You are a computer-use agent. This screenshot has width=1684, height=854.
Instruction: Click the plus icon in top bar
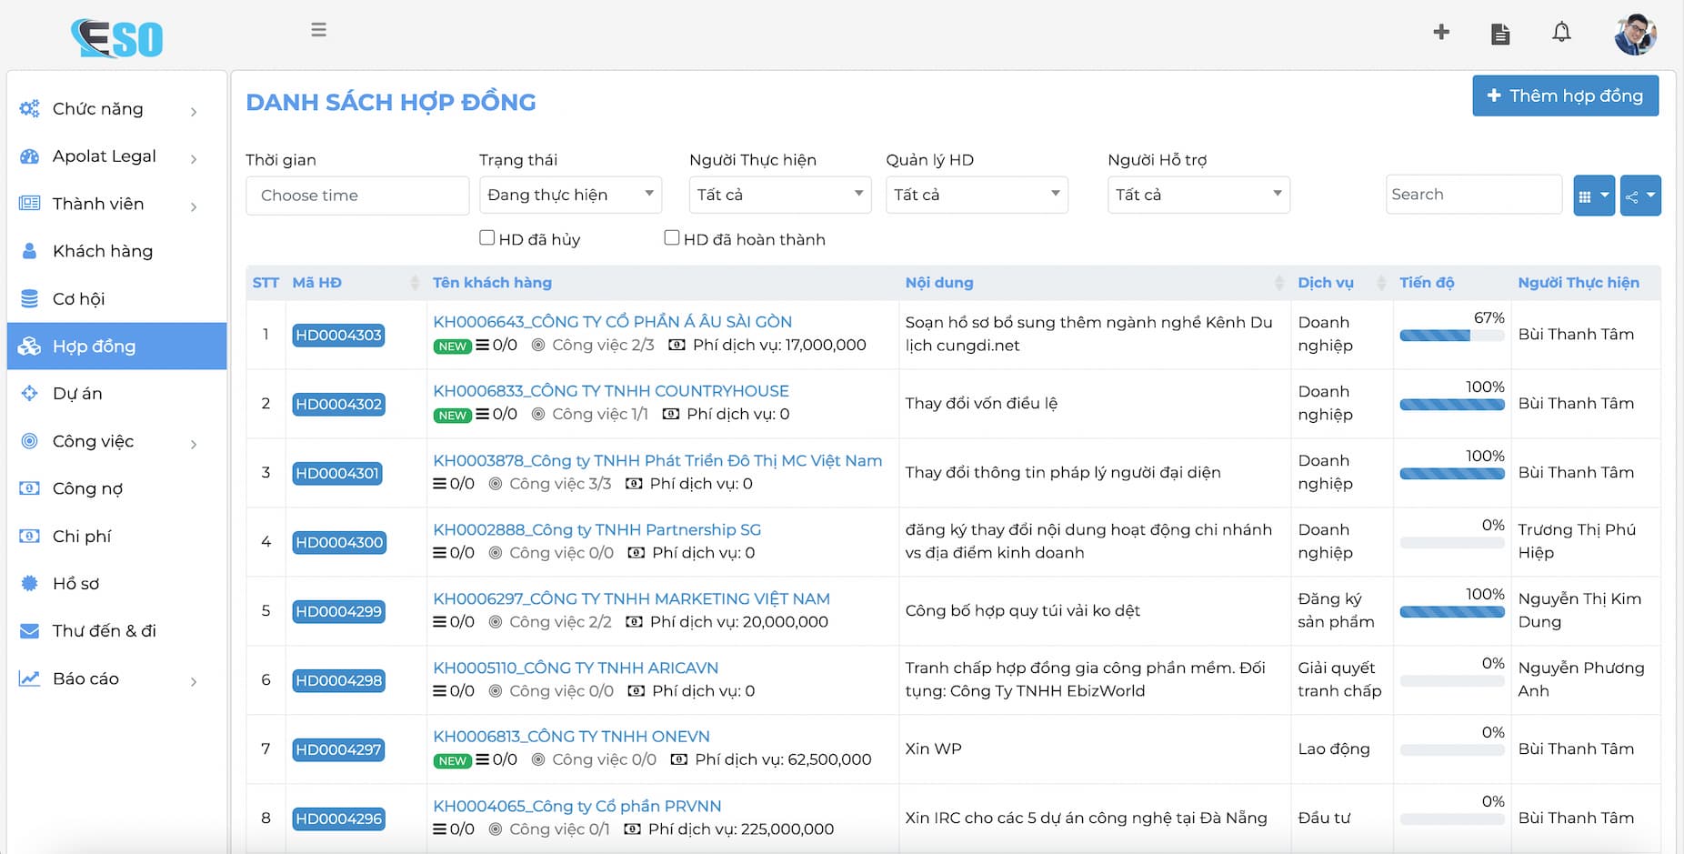(x=1441, y=33)
